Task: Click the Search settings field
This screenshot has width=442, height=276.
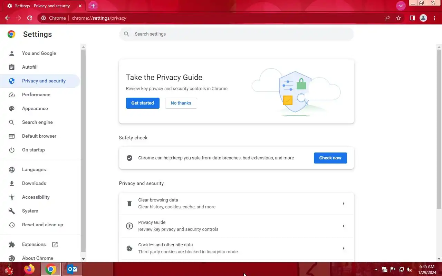Action: pos(237,34)
